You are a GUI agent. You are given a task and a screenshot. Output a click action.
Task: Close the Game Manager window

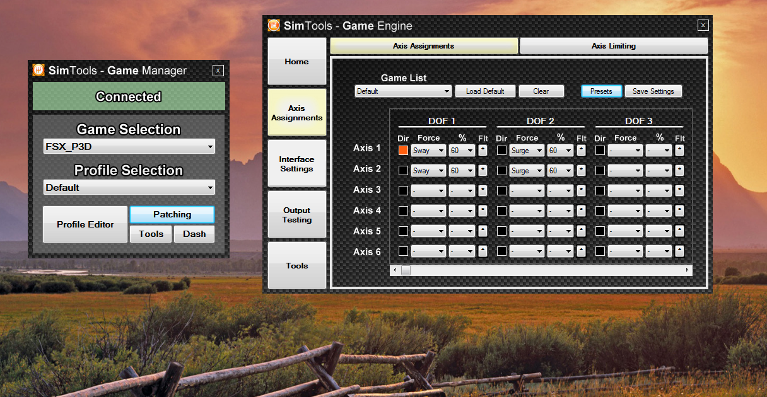pyautogui.click(x=218, y=71)
